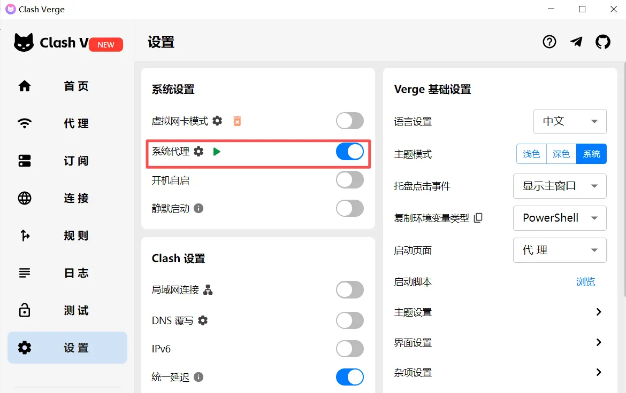Viewport: 626px width, 393px height.
Task: Enable 开机自启 switch
Action: (349, 180)
